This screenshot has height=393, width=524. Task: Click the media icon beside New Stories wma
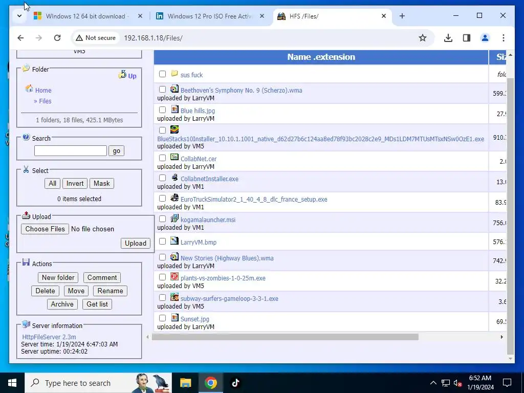click(x=174, y=257)
